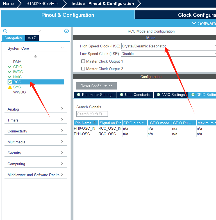Sort by Signal on Pin column header

(x=110, y=123)
